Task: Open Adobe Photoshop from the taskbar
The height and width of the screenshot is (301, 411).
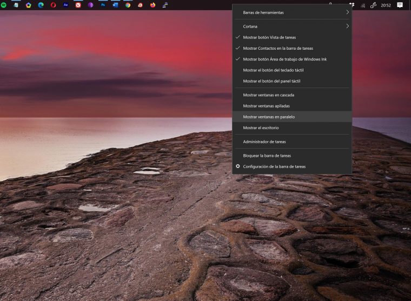Action: (x=103, y=5)
